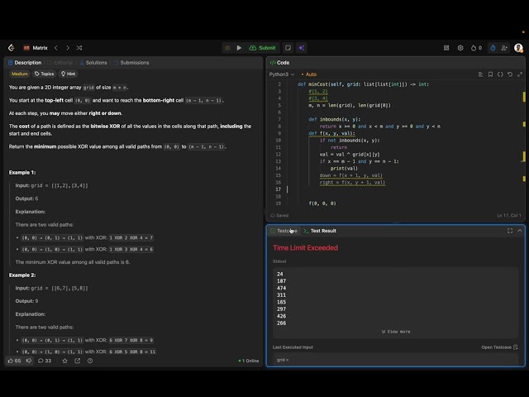Click the invite user icon
Screen dimensions: 529x397
coord(504,48)
